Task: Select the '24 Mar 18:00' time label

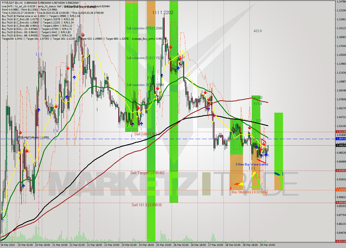Action: [146, 245]
